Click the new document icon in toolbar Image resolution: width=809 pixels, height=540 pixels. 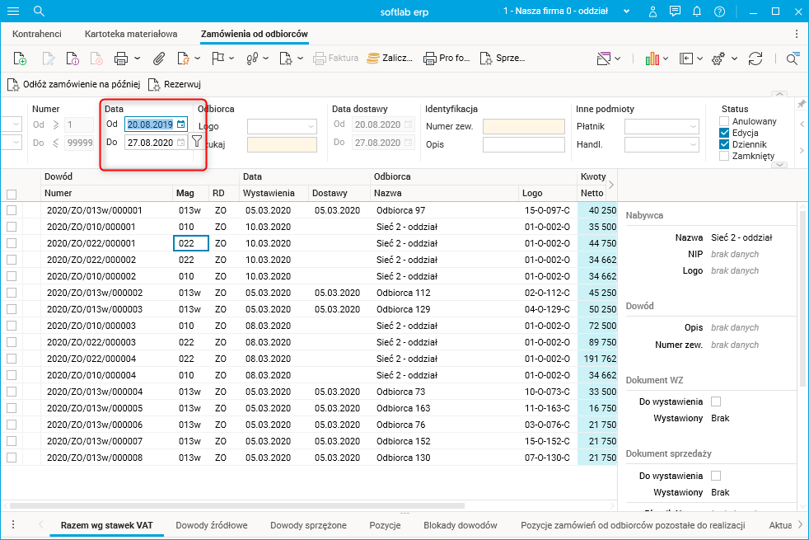21,59
